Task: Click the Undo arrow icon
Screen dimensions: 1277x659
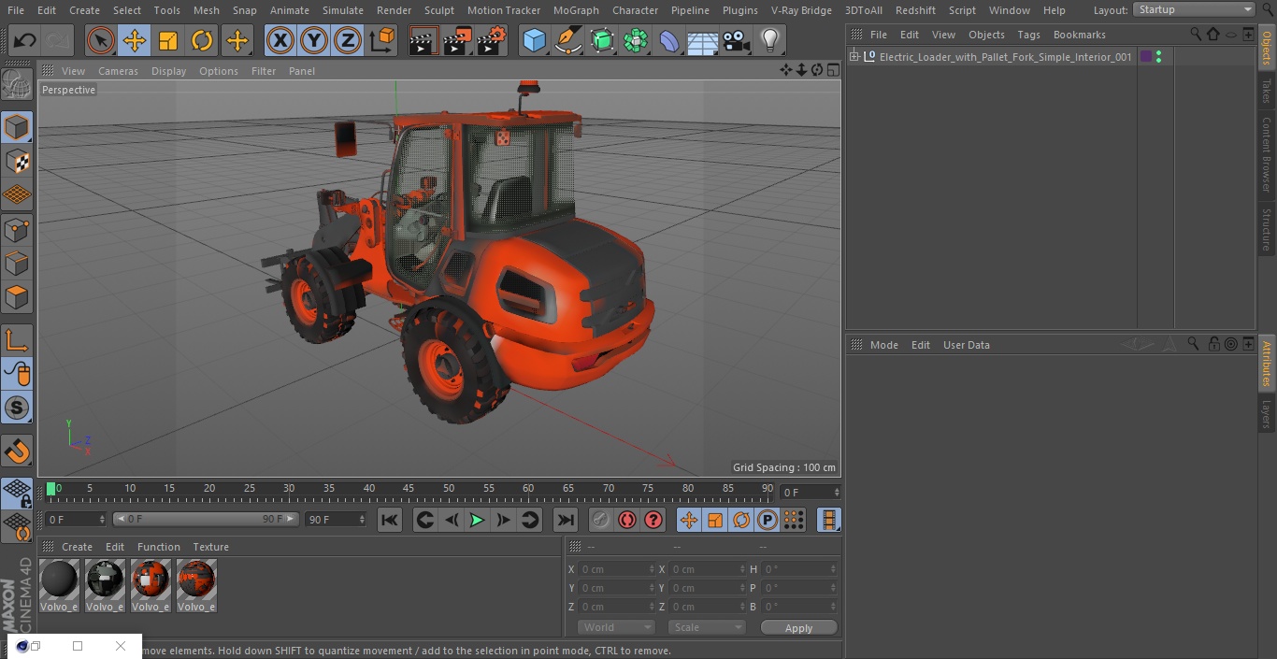Action: pos(25,40)
